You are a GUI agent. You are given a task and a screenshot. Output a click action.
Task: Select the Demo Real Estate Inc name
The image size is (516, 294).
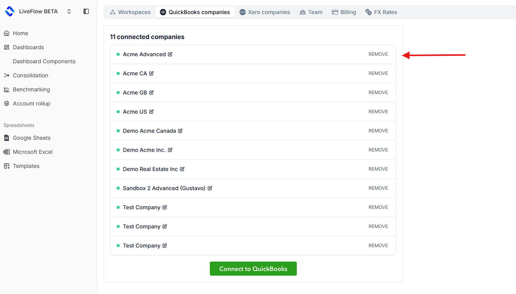pyautogui.click(x=150, y=169)
